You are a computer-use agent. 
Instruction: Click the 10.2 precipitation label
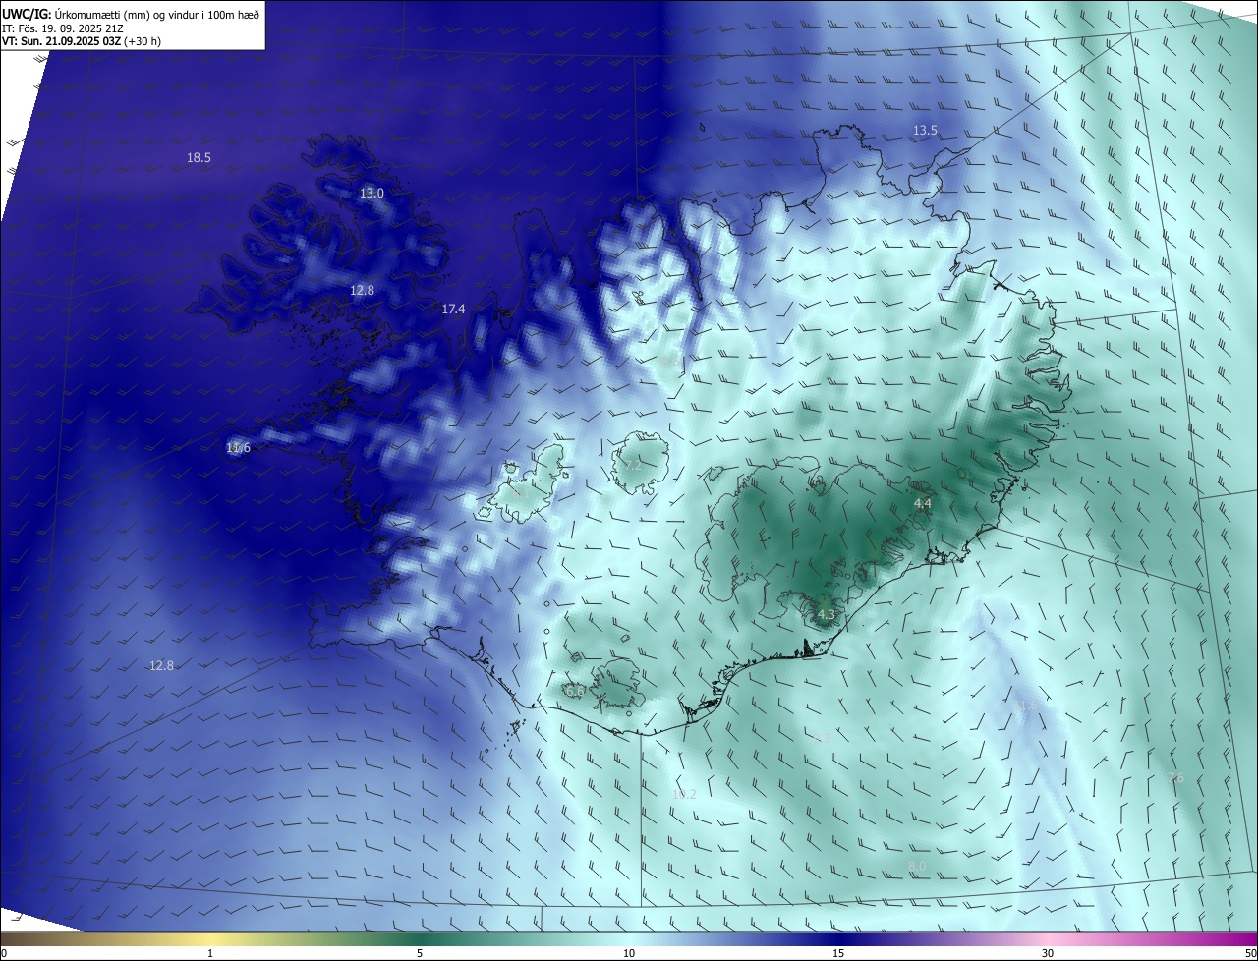pyautogui.click(x=684, y=795)
